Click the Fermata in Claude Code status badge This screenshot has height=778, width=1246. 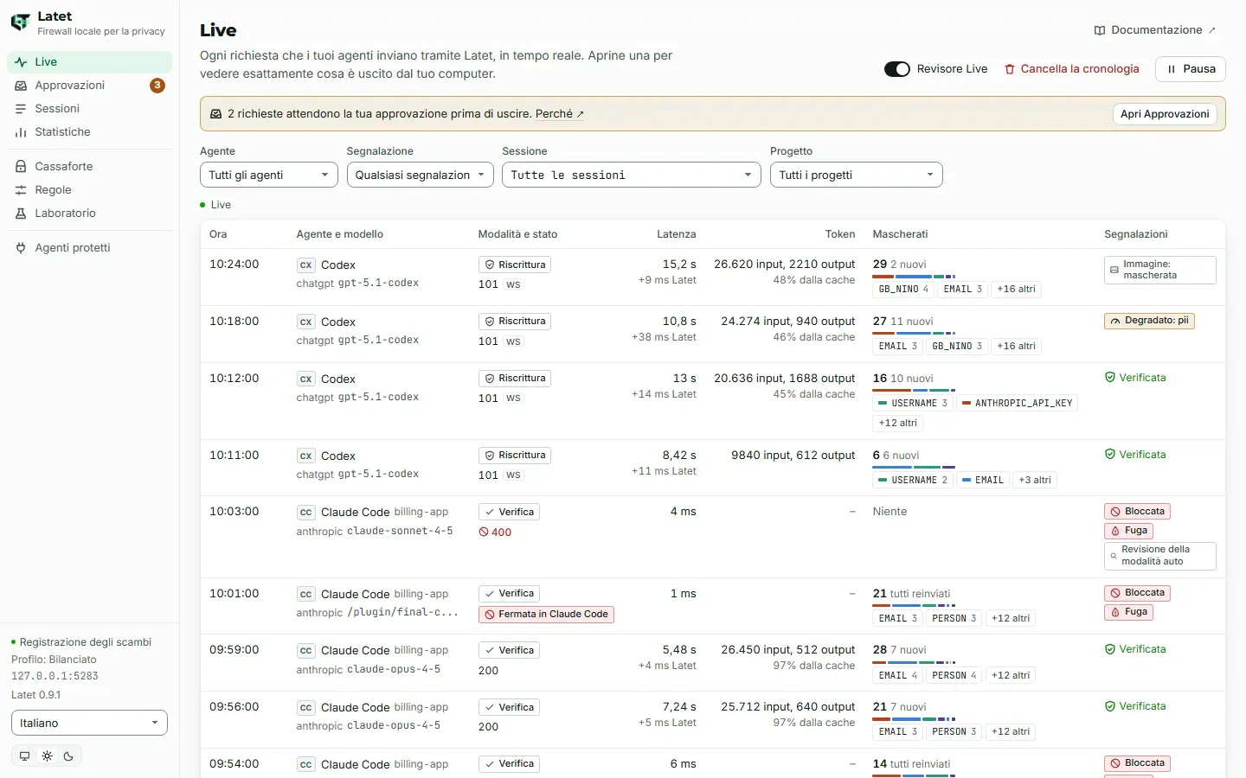[x=546, y=615]
